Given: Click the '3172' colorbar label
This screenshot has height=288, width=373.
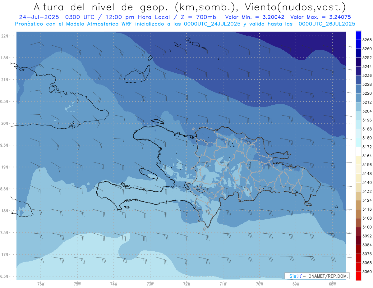Looking at the screenshot, I should 367,147.
